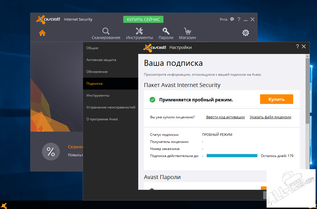Click Указать файл лицензии link
317x209 pixels.
(x=270, y=117)
